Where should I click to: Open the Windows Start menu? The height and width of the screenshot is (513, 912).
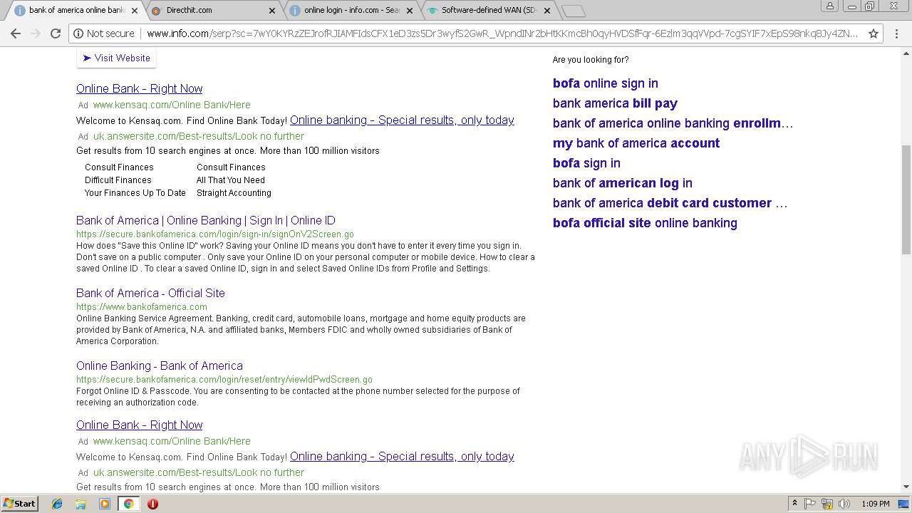coord(19,503)
